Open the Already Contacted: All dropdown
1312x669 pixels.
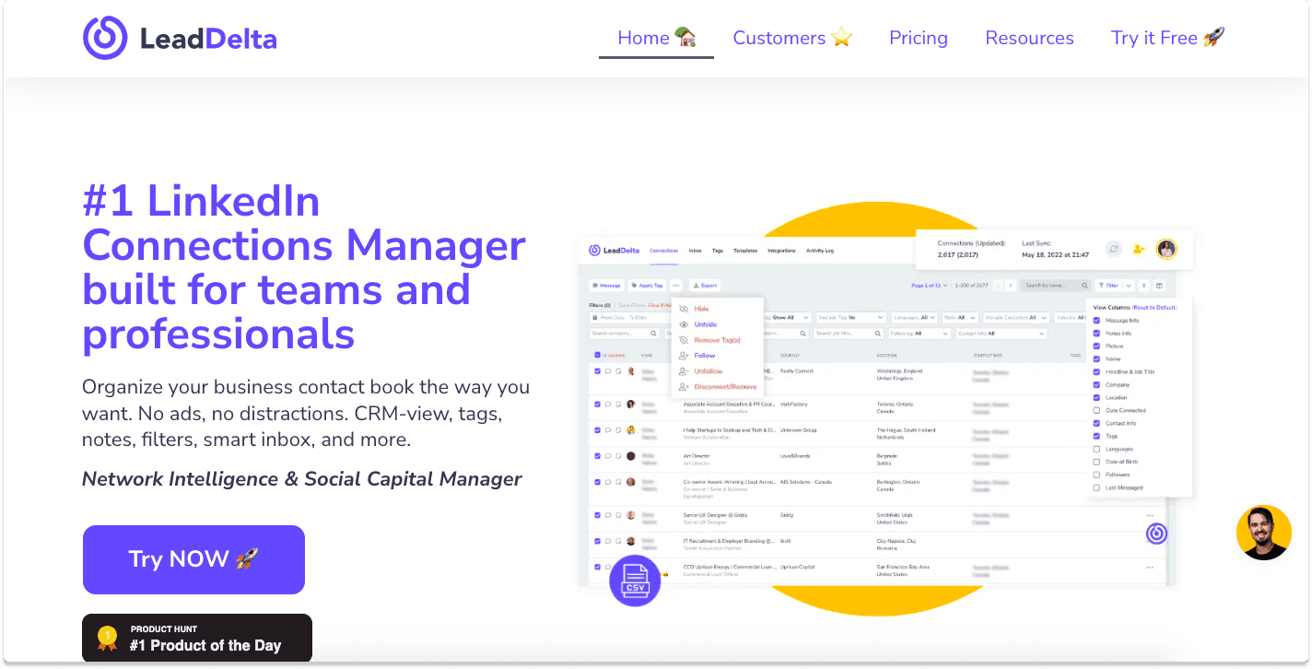[x=1016, y=317]
